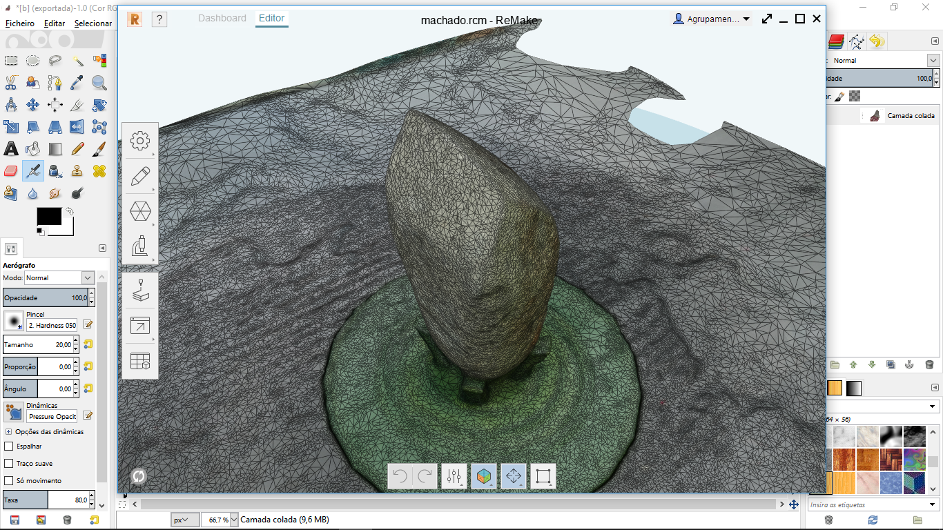The height and width of the screenshot is (530, 943).
Task: Open the Selecionar menu
Action: click(x=93, y=23)
